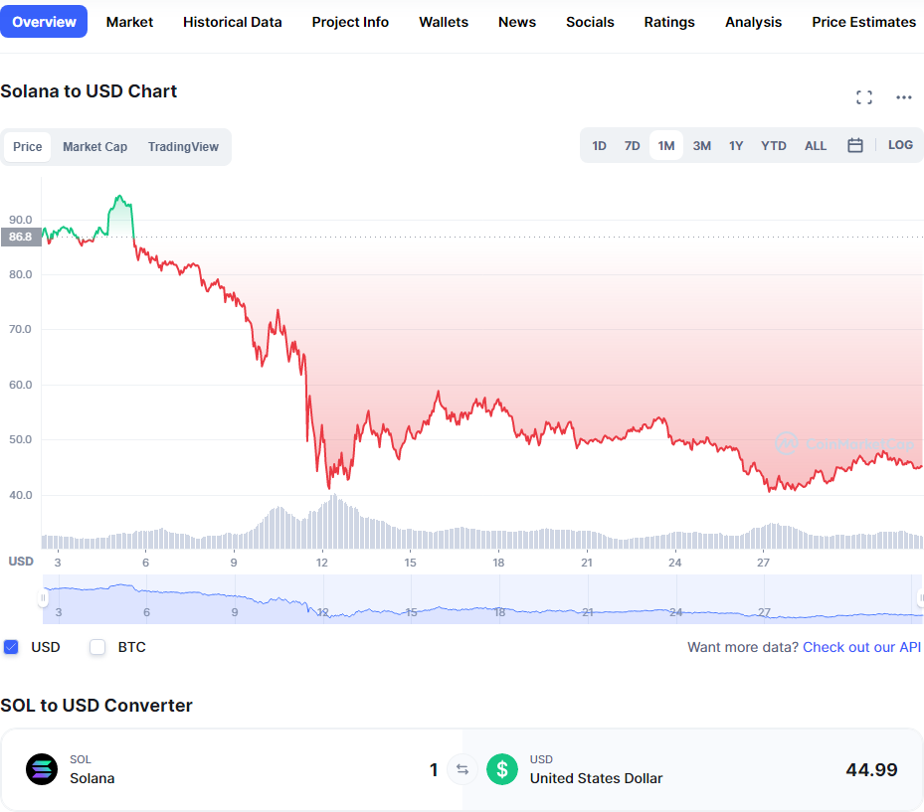924x812 pixels.
Task: Click the United States Dollar label
Action: click(x=596, y=778)
